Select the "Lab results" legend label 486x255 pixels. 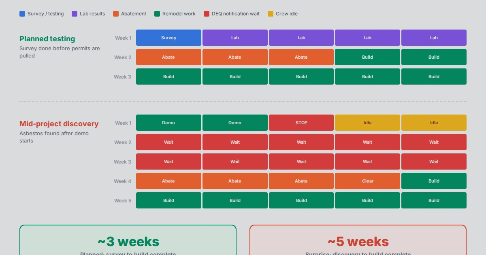pyautogui.click(x=92, y=14)
